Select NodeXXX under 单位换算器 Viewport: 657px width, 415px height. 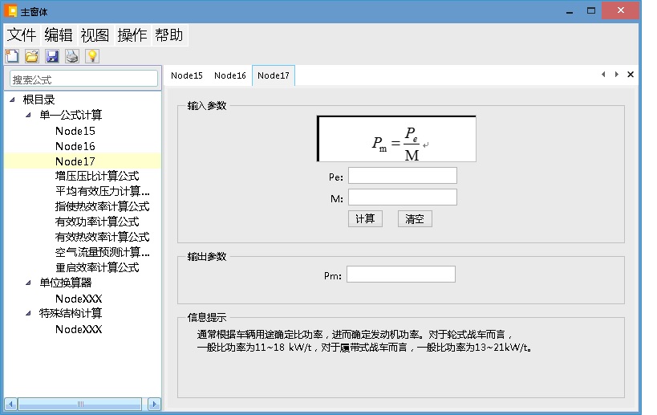pyautogui.click(x=79, y=299)
